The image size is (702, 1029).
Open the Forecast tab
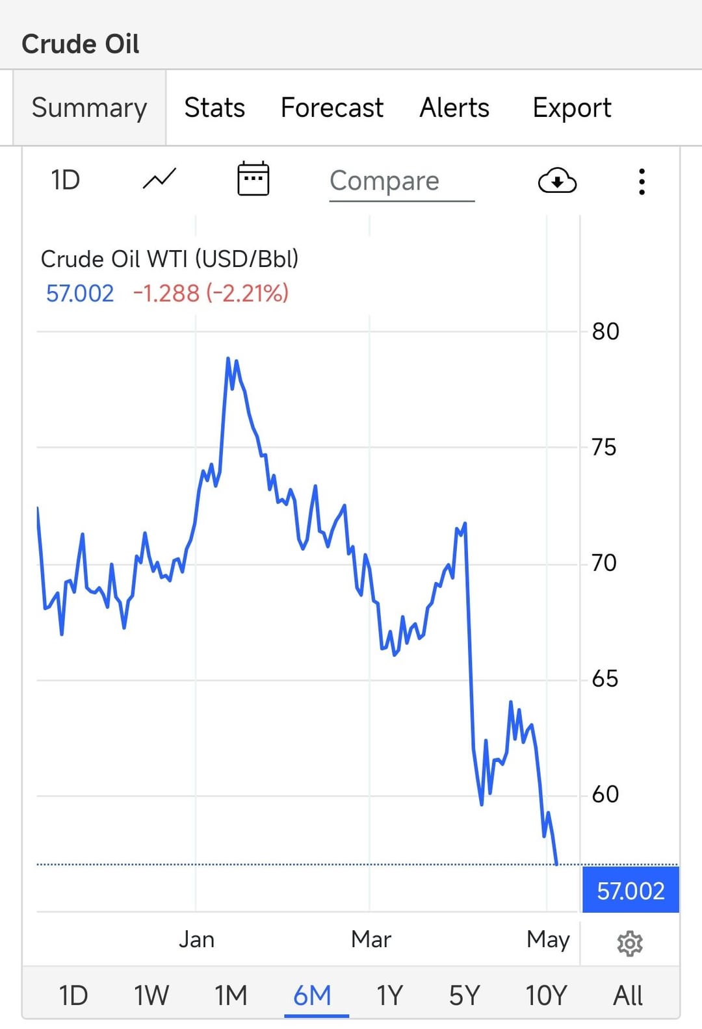(331, 108)
